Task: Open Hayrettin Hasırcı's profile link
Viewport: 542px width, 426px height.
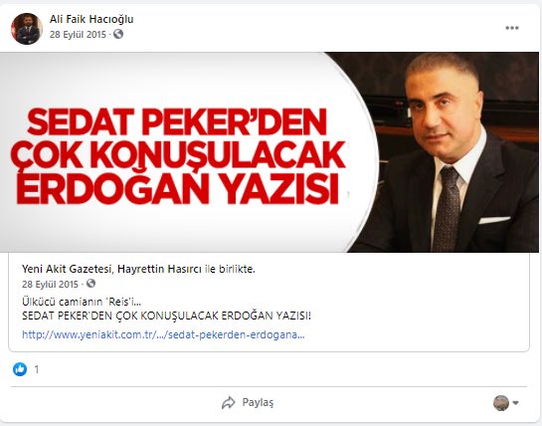Action: (x=159, y=269)
